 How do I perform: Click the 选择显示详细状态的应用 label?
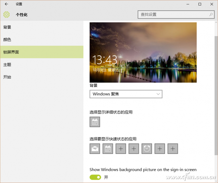tap(111, 112)
